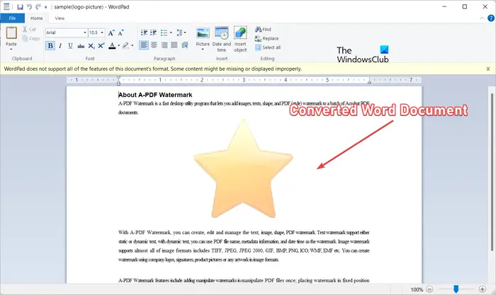Insert a Picture from the ribbon
The image size is (496, 295).
click(203, 37)
